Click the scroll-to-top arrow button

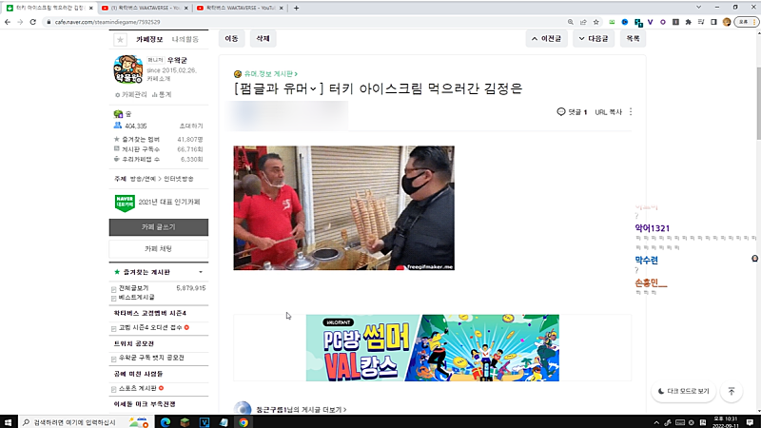click(x=732, y=391)
